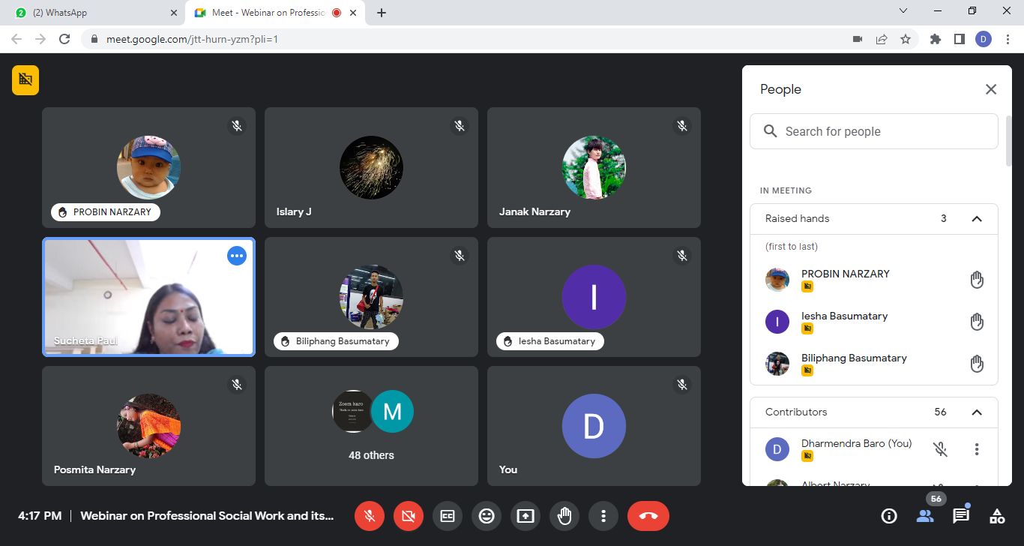Open more options in bottom bar

(603, 516)
